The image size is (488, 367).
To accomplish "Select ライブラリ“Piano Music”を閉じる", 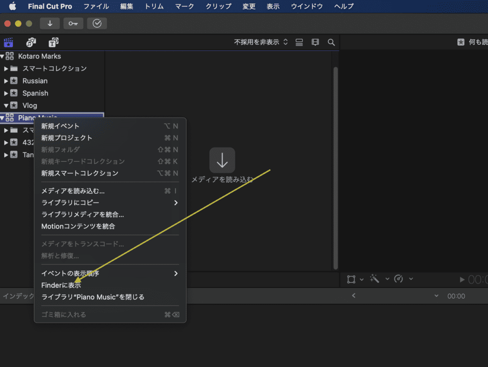I will tap(110, 297).
